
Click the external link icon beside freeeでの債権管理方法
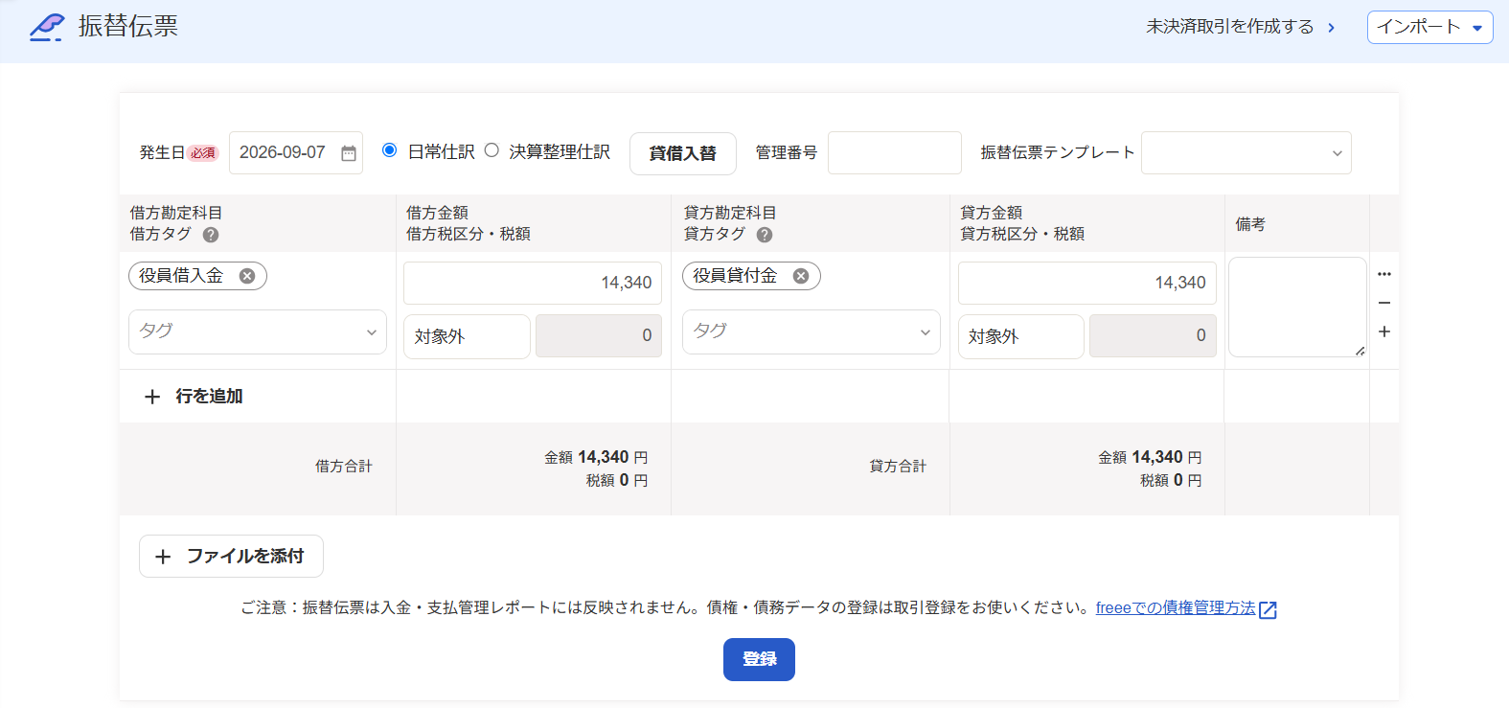1268,609
